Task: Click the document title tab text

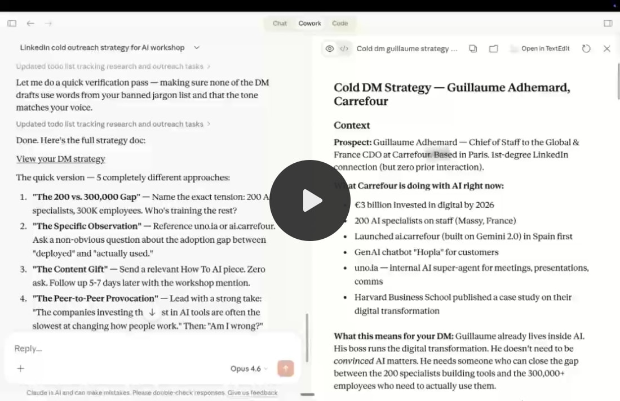Action: tap(407, 48)
